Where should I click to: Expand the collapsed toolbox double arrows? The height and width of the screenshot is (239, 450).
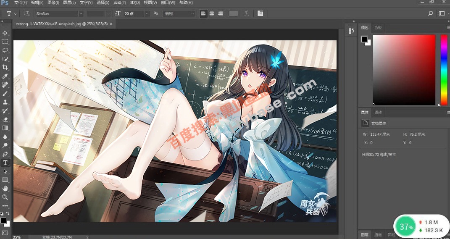point(2,21)
